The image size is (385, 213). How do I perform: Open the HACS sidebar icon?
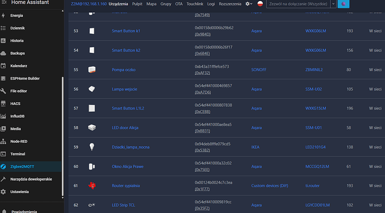(3, 103)
